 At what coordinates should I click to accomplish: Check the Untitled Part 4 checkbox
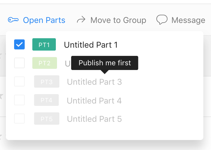(19, 100)
